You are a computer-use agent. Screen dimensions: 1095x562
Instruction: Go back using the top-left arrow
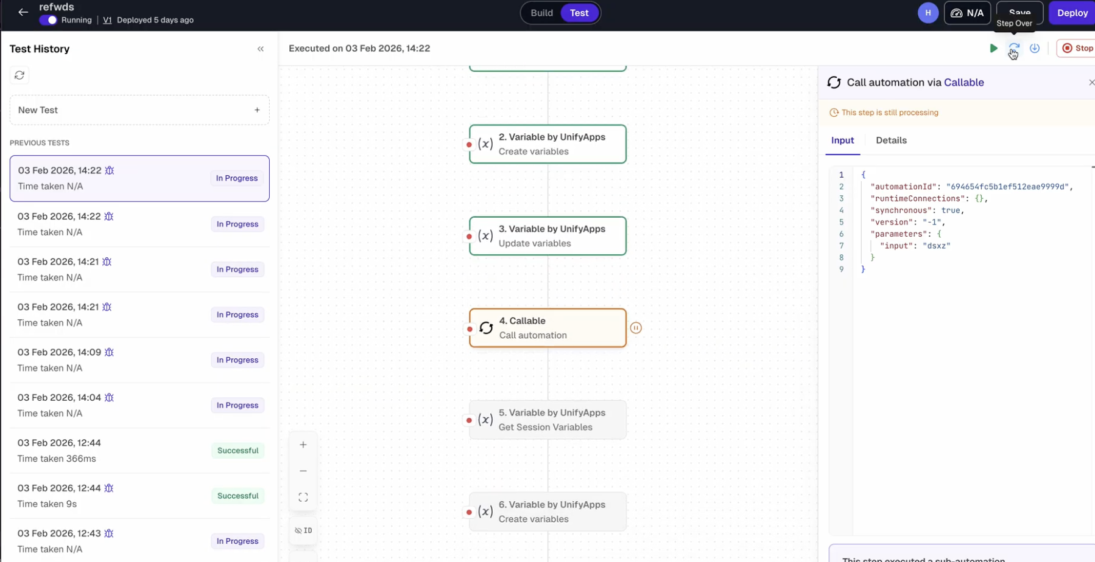tap(23, 12)
